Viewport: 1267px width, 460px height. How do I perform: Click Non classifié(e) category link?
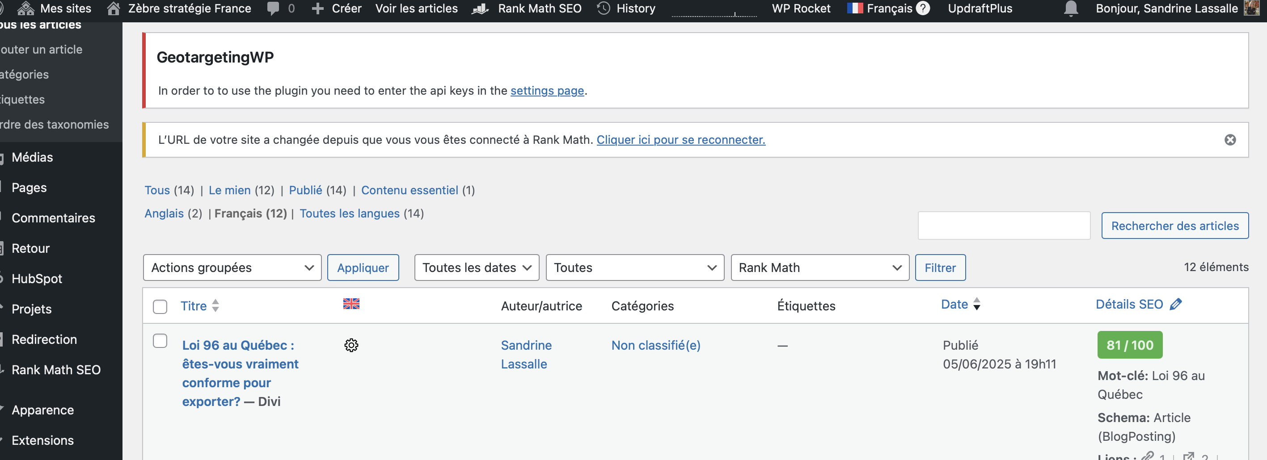click(656, 346)
